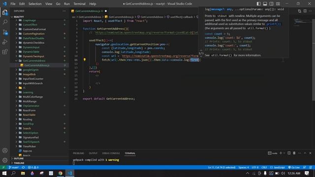Open the File menu

click(13, 4)
